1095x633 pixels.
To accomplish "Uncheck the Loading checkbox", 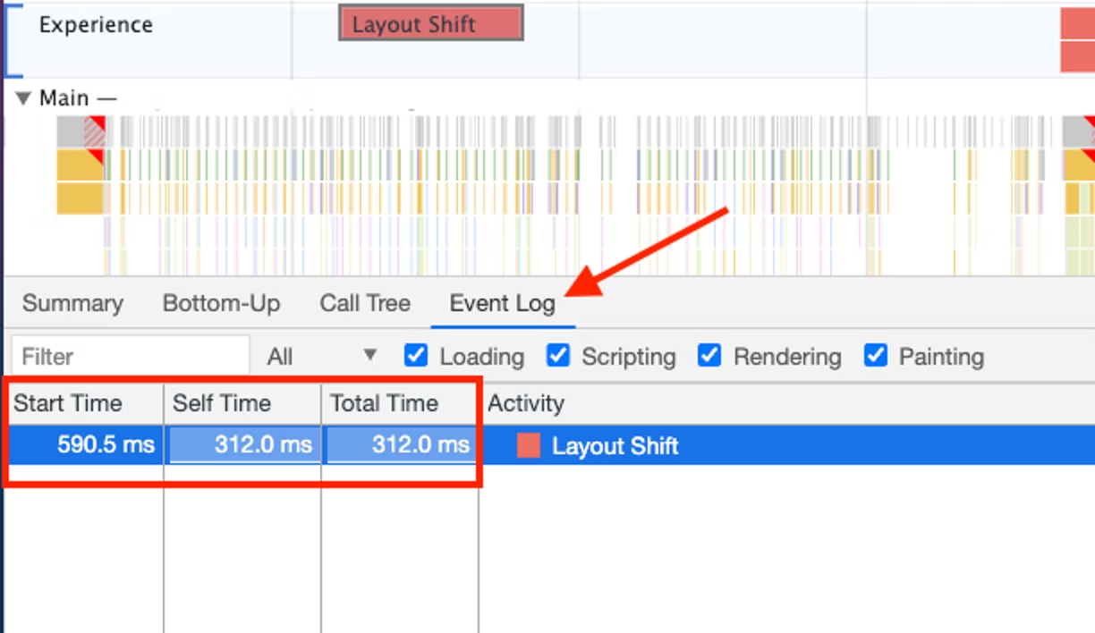I will coord(416,356).
